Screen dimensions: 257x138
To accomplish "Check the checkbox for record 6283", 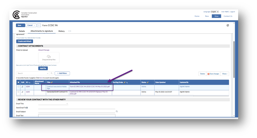I will [x=19, y=92].
